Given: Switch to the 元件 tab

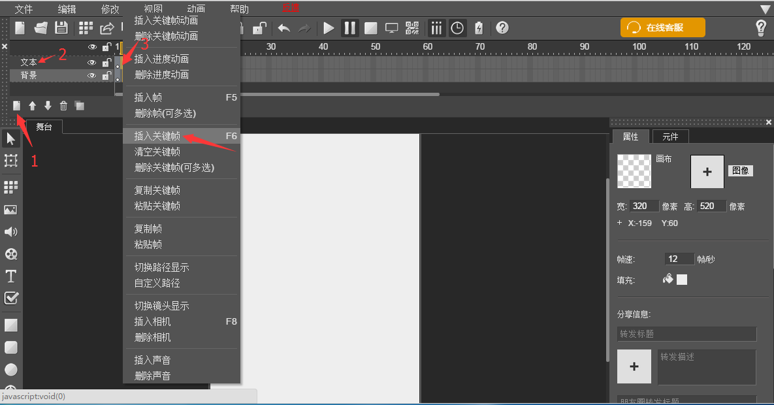Looking at the screenshot, I should [x=670, y=137].
